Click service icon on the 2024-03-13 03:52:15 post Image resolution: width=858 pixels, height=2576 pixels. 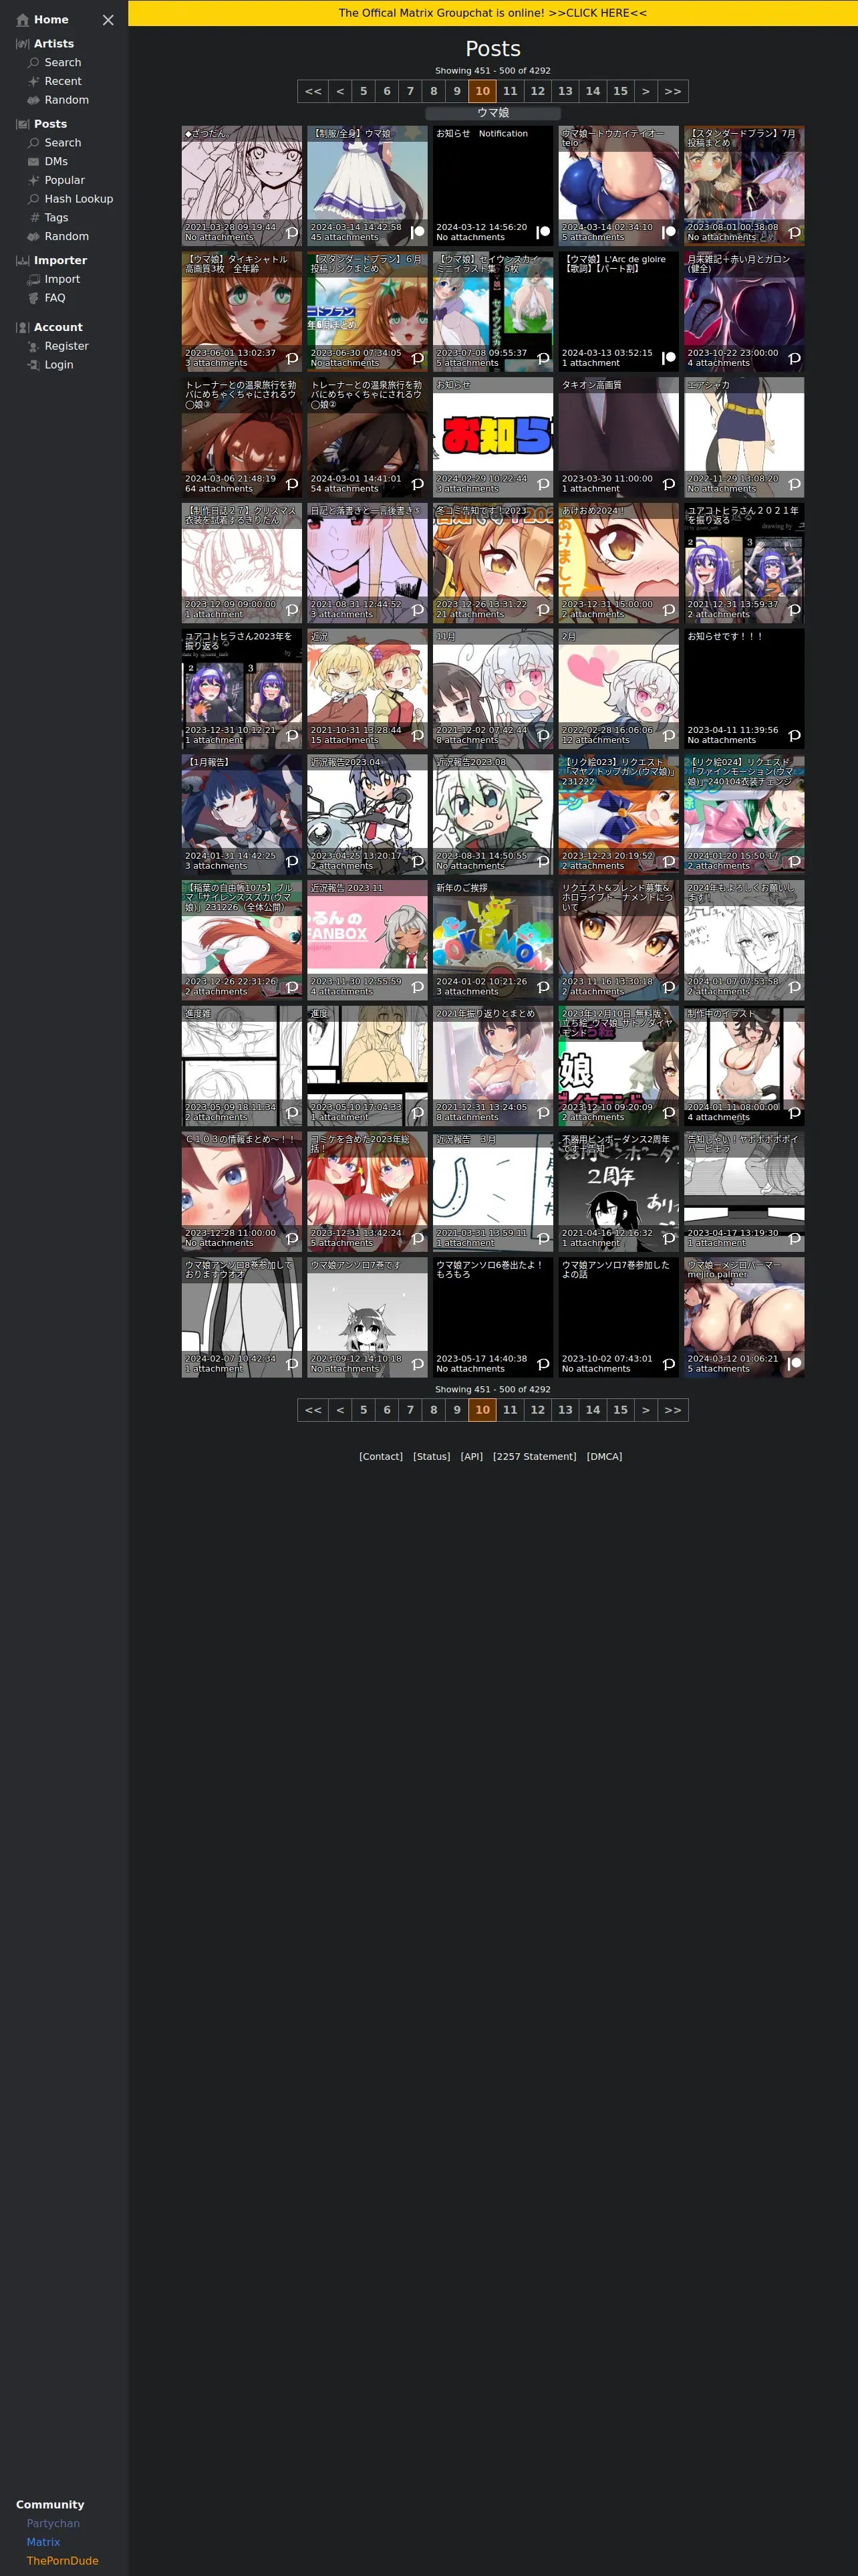click(668, 358)
